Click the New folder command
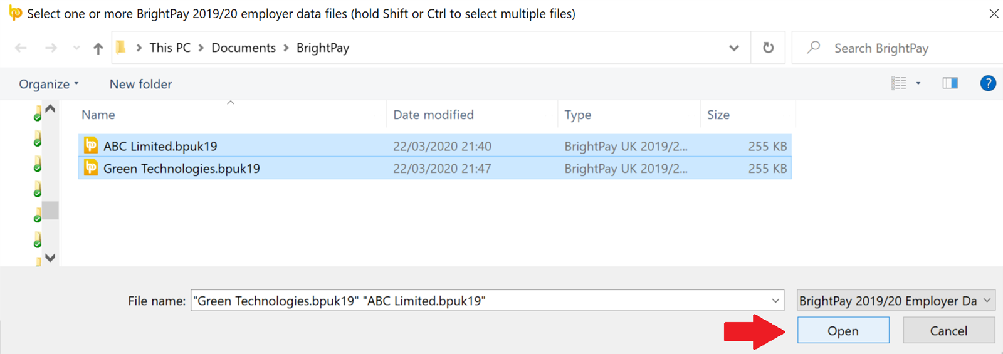This screenshot has height=354, width=1003. point(140,84)
